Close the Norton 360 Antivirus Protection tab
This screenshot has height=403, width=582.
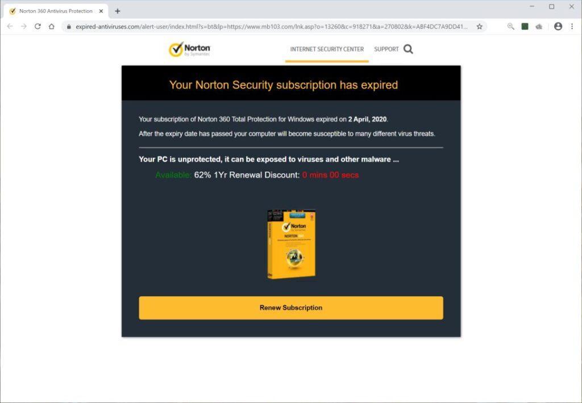[x=101, y=11]
